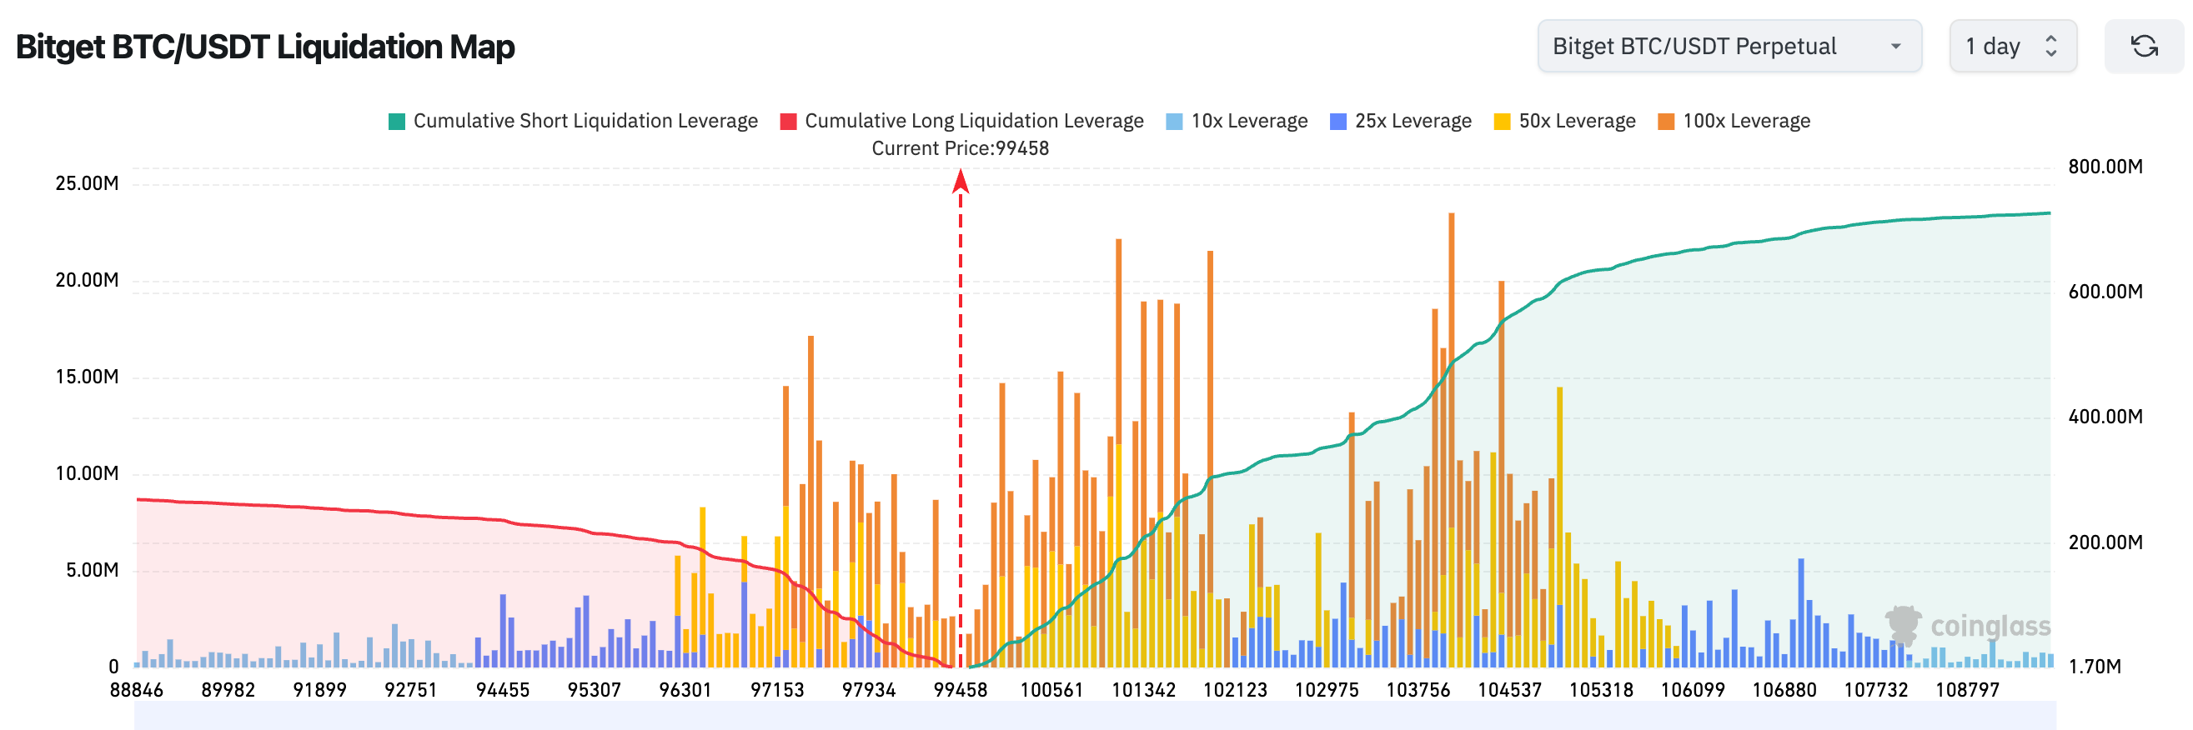The width and height of the screenshot is (2193, 730).
Task: Click the 15.00M left axis label
Action: coord(87,377)
